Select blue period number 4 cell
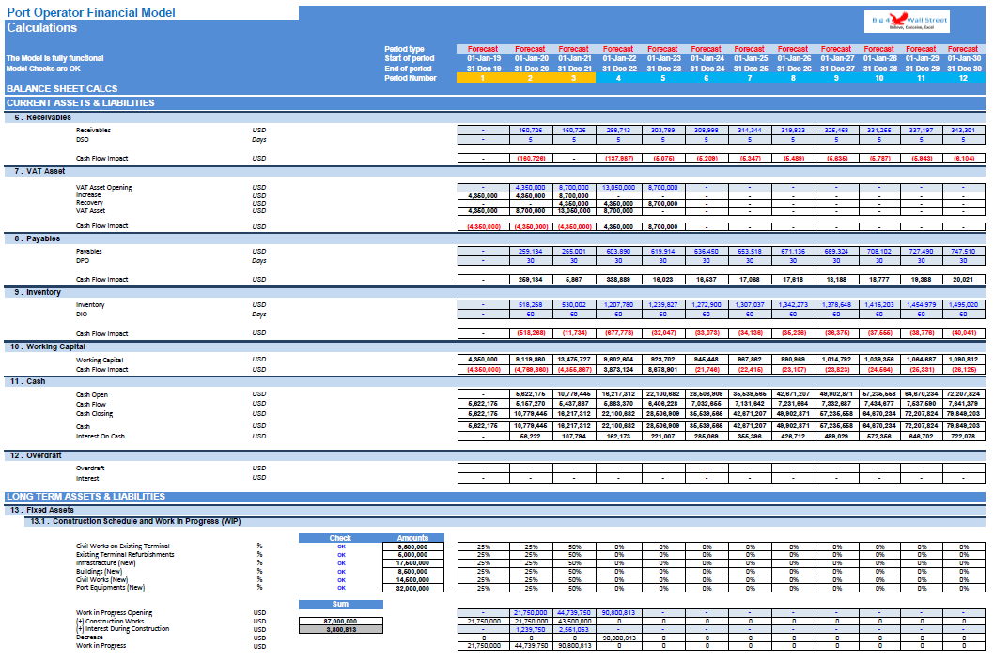Screen dimensions: 994x661 (x=618, y=78)
